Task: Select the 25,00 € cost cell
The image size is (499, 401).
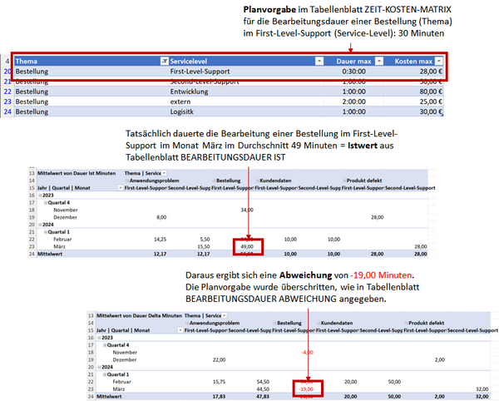Action: point(413,101)
